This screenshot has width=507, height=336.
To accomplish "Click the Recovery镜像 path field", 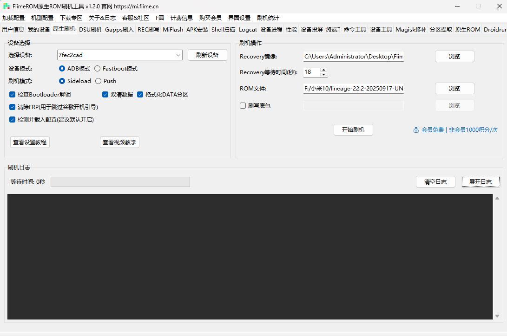I will [x=353, y=56].
